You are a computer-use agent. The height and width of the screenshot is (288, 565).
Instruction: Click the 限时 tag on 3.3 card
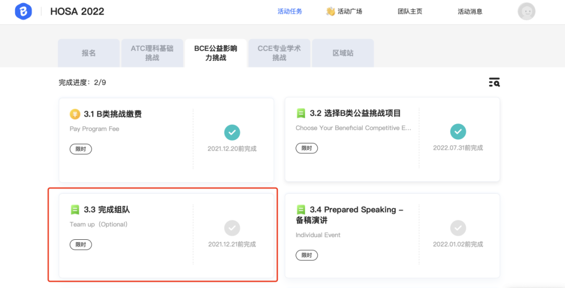click(81, 245)
